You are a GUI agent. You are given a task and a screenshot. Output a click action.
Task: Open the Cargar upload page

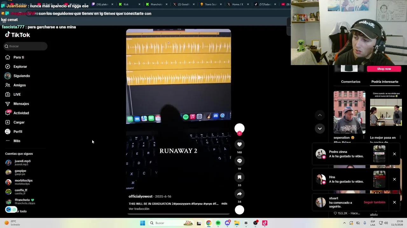click(15, 122)
